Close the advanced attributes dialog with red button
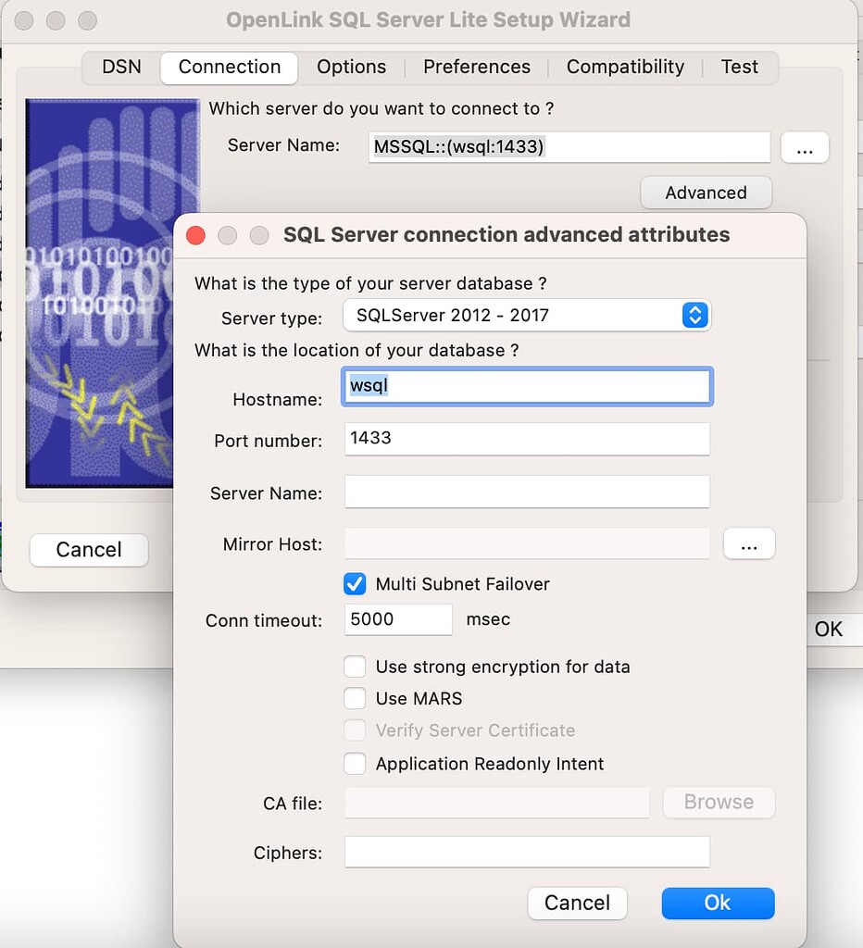Screen dimensions: 863x948 coord(196,235)
